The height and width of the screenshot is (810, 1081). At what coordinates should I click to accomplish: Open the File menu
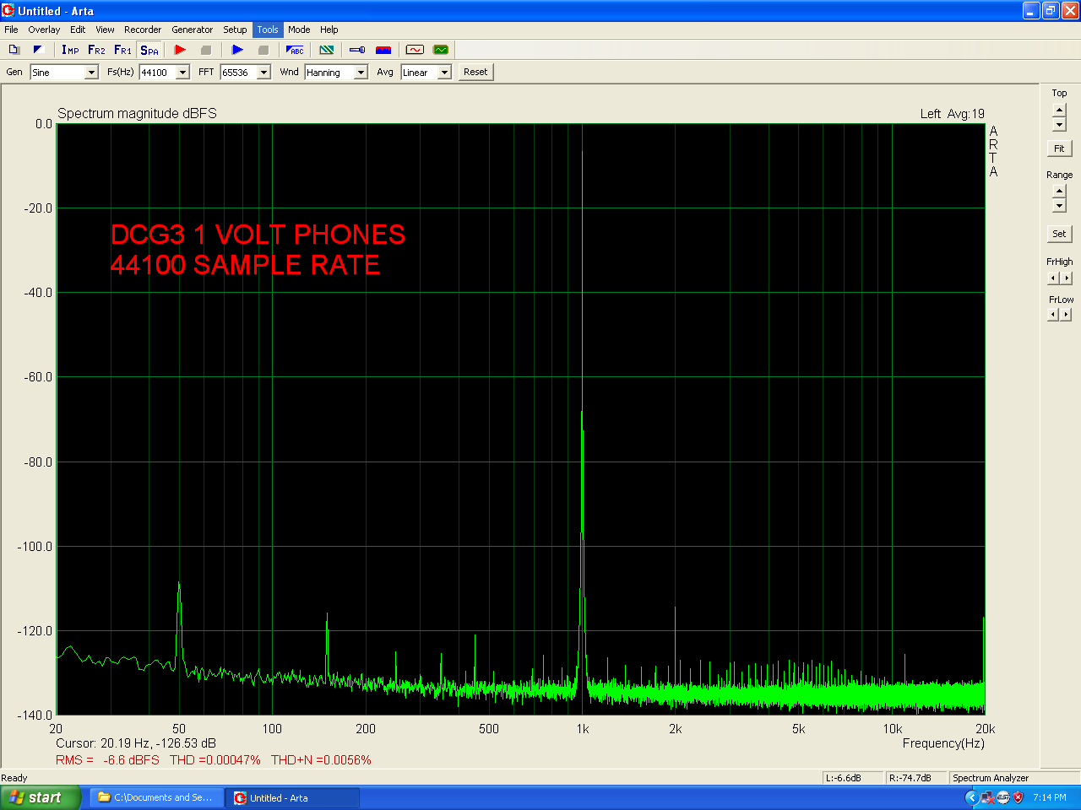tap(11, 30)
